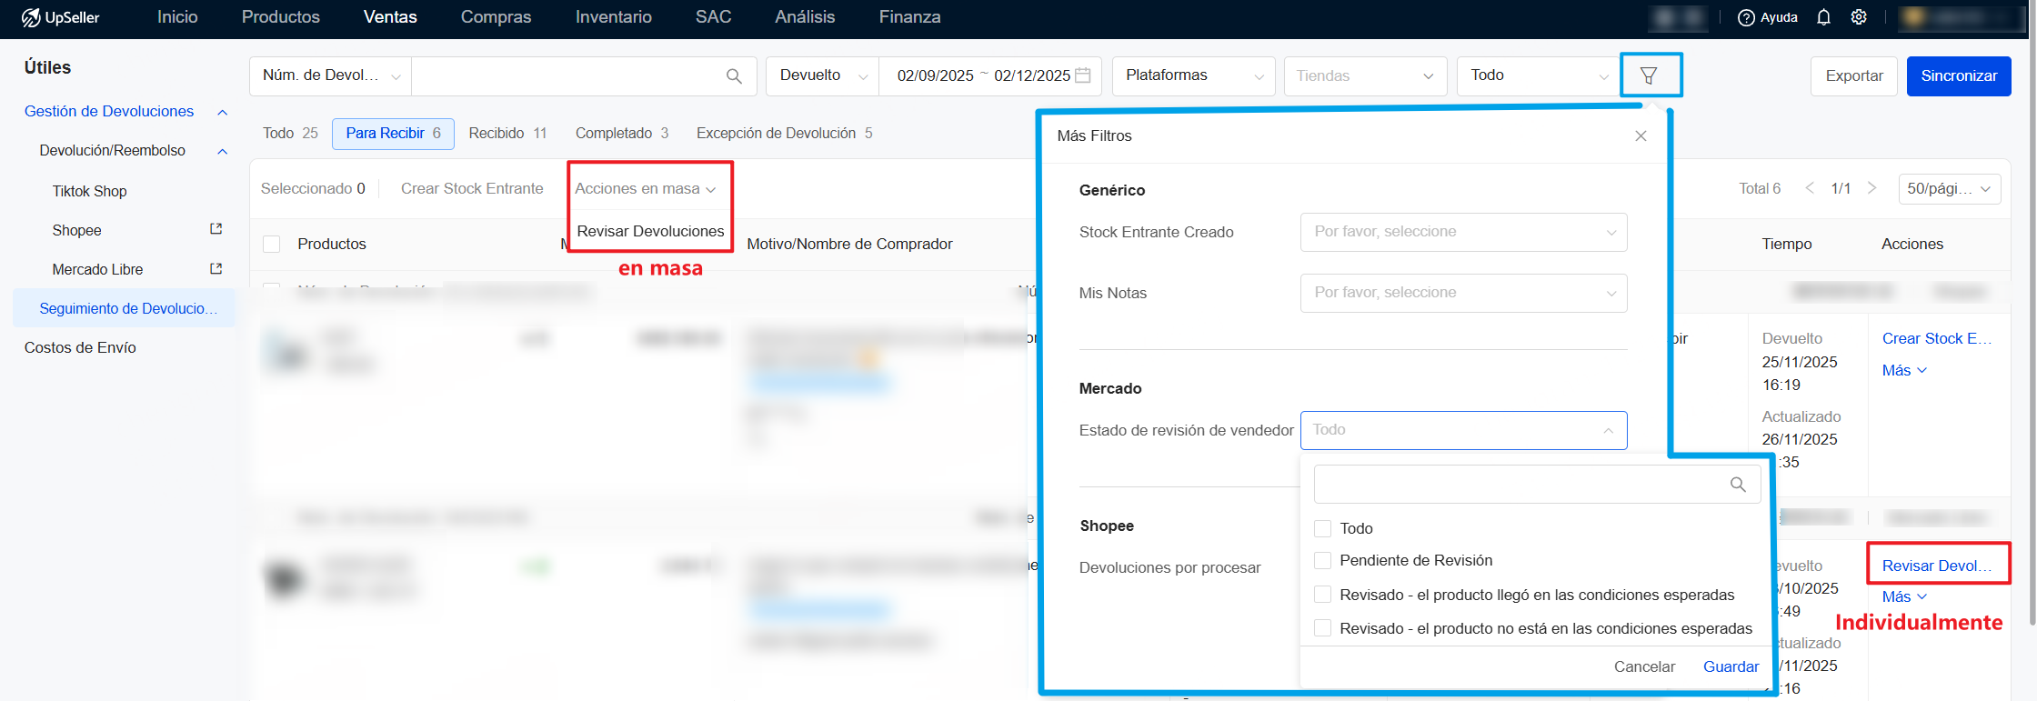This screenshot has height=701, width=2037.
Task: Open the funnel filter icon
Action: click(1649, 75)
